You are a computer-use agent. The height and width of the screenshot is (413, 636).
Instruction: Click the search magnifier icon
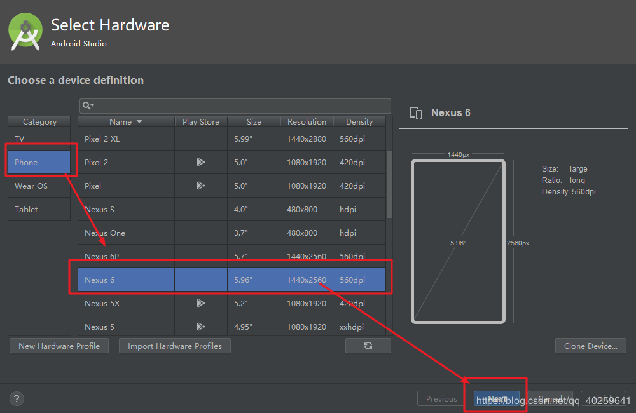[x=88, y=105]
